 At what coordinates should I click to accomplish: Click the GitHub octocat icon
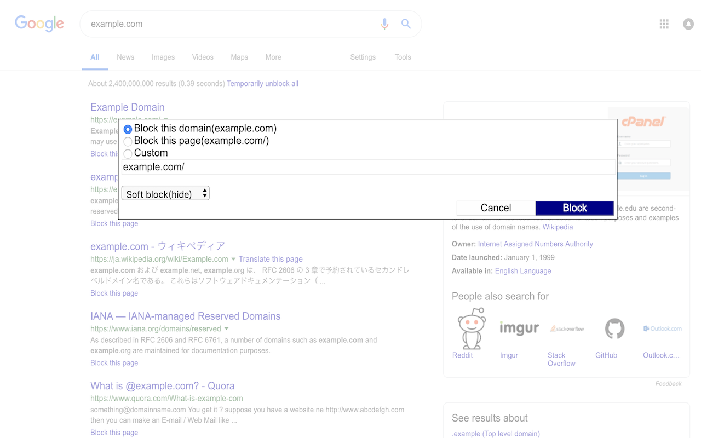click(x=614, y=328)
